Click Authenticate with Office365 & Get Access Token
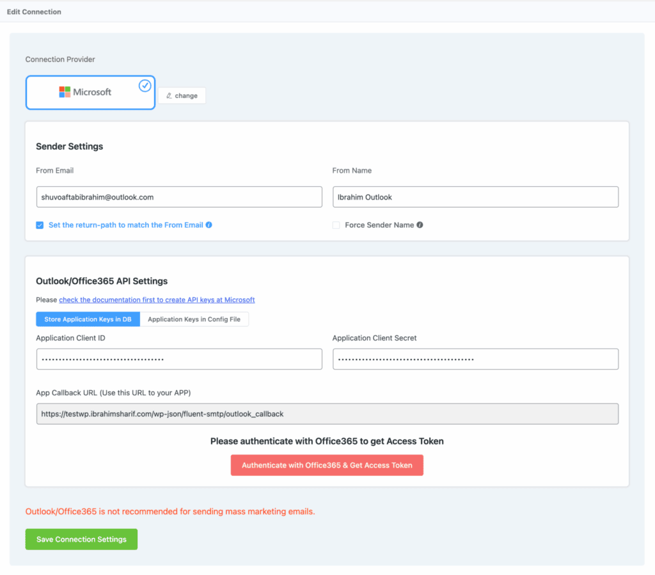The height and width of the screenshot is (575, 655). click(x=327, y=465)
